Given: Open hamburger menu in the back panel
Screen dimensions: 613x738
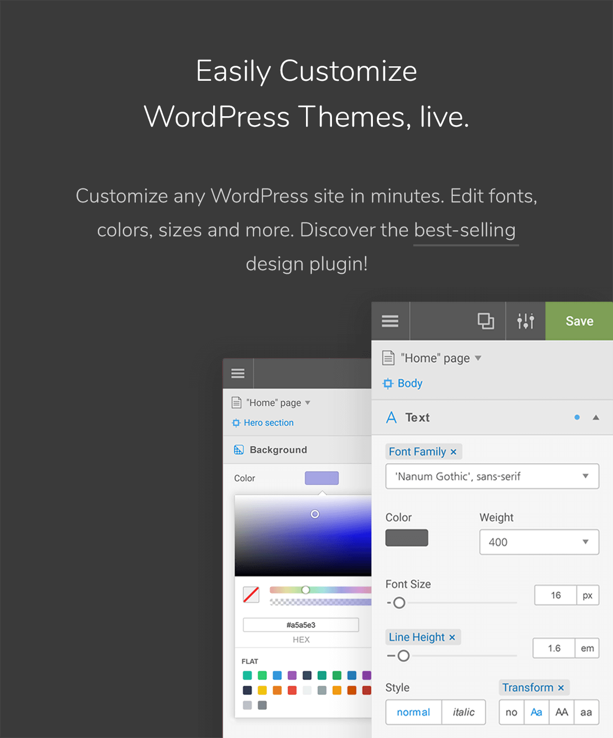Looking at the screenshot, I should [x=238, y=373].
